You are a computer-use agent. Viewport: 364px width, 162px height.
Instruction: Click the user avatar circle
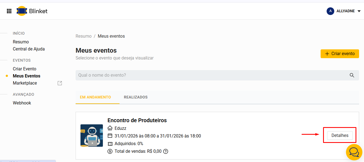(x=330, y=11)
